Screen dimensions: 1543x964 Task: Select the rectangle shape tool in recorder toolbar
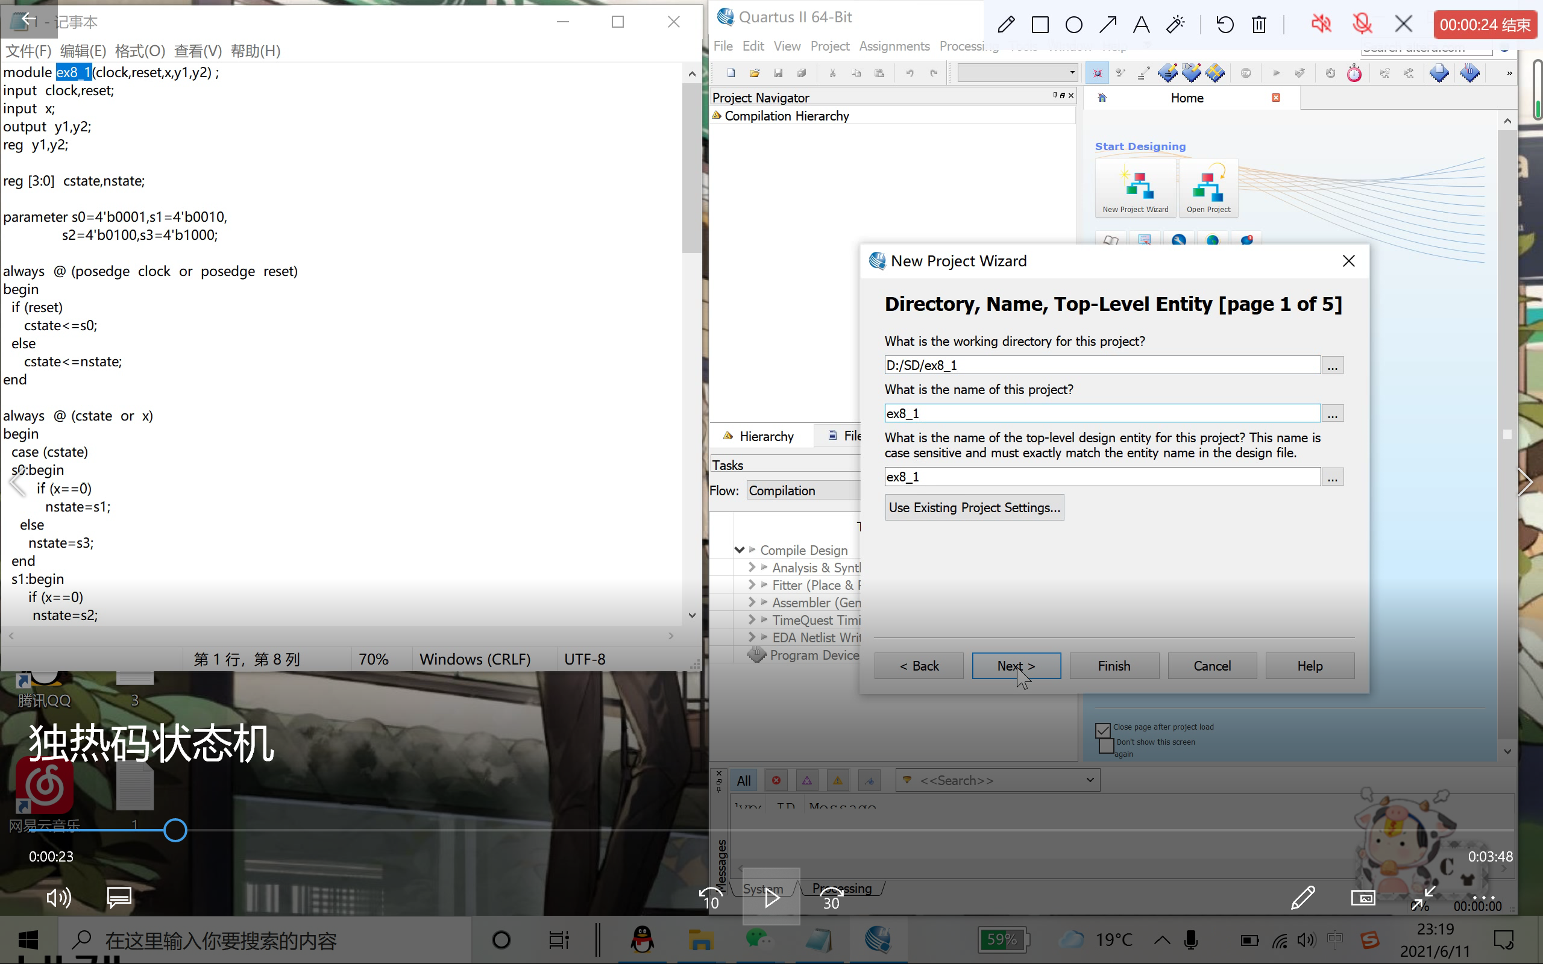[x=1040, y=25]
